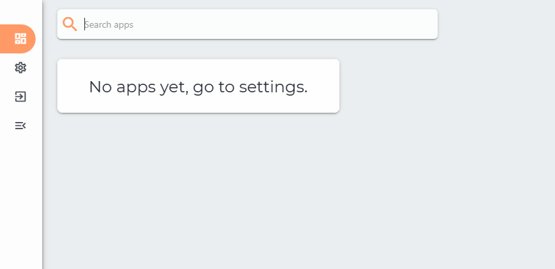Click the magnifying glass inside the search bar
The image size is (555, 269).
(x=70, y=24)
